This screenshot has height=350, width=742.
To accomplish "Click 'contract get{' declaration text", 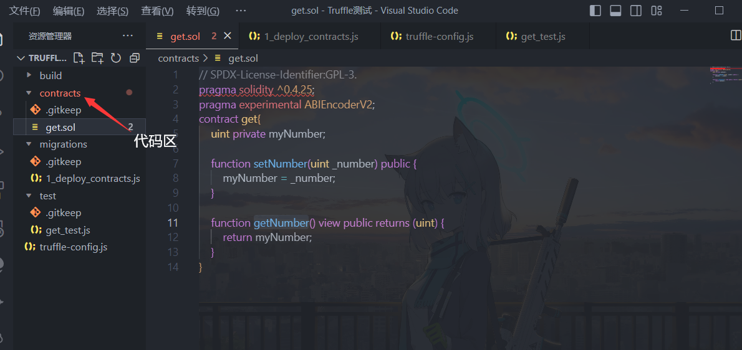I will point(230,119).
